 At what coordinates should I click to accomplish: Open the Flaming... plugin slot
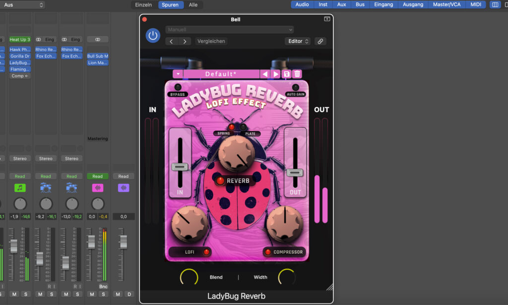20,70
